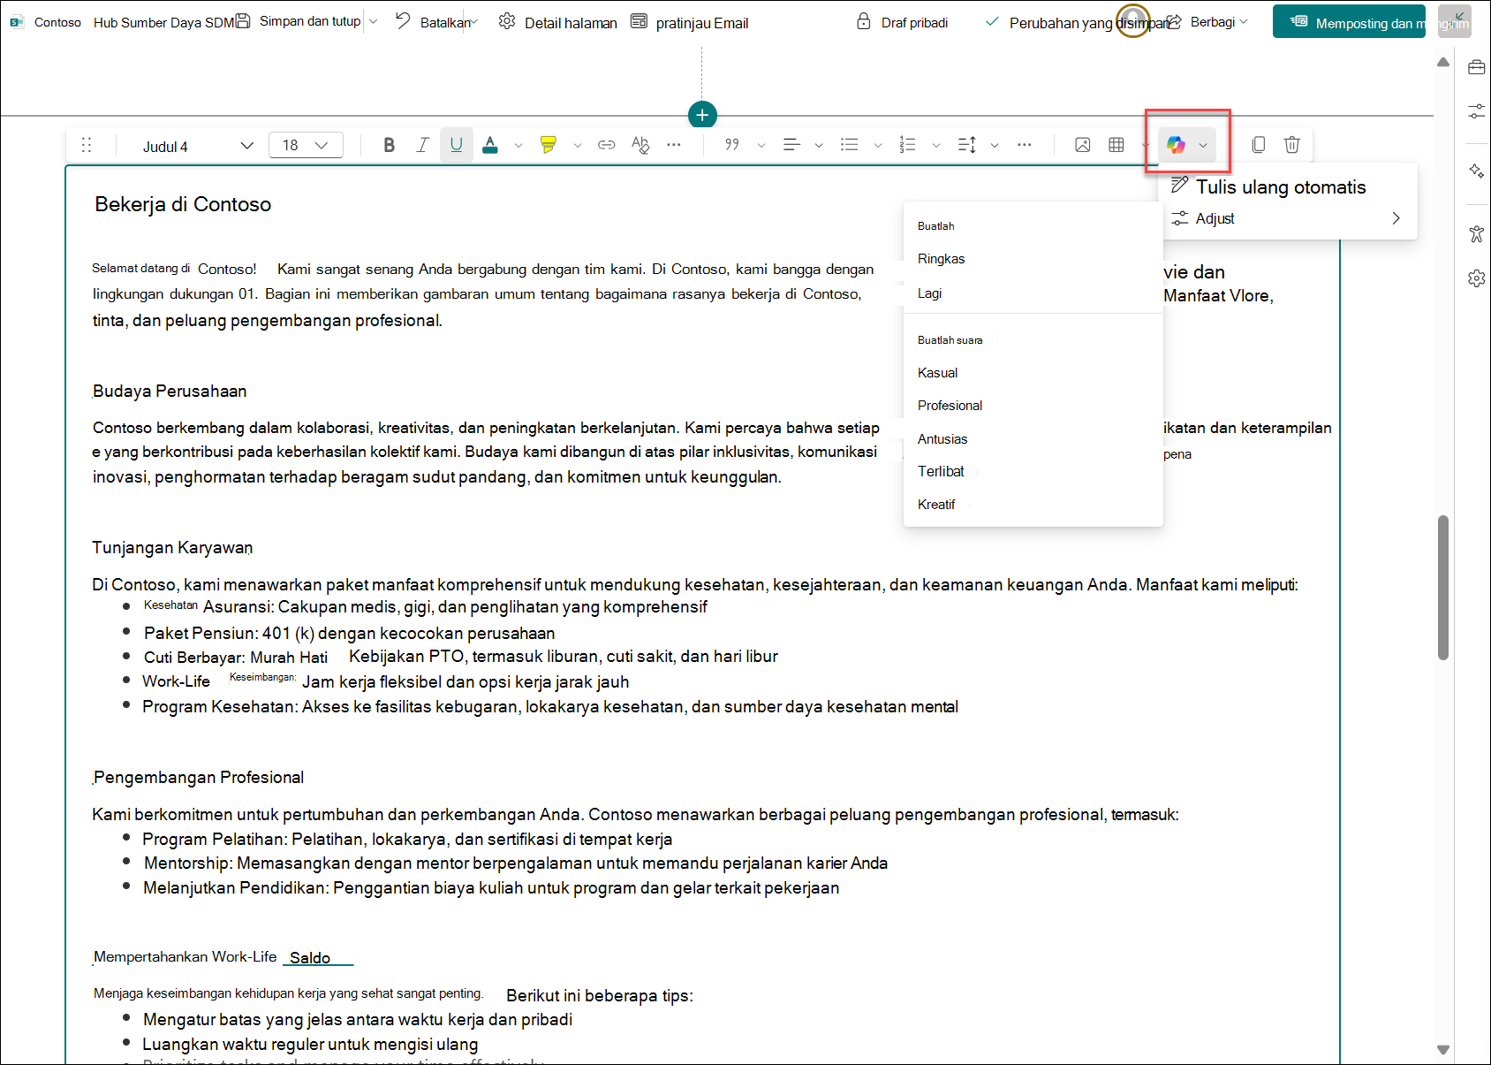Open the font size 18 dropdown
This screenshot has height=1065, width=1491.
click(306, 145)
